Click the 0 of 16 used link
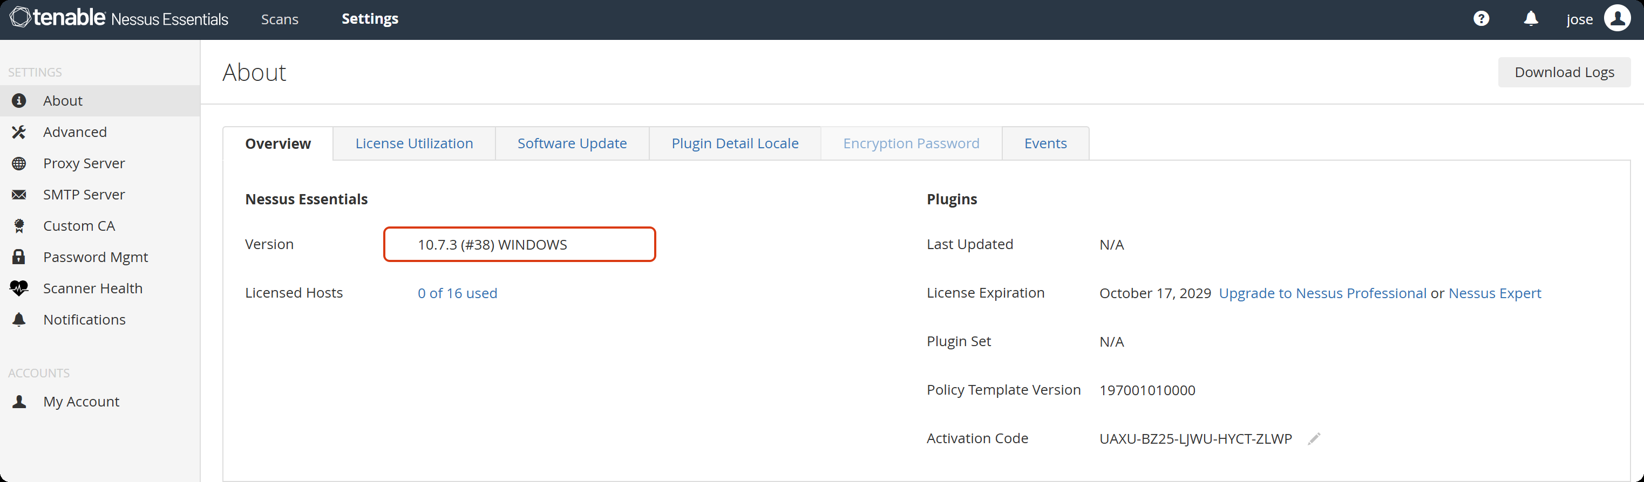 pyautogui.click(x=457, y=293)
